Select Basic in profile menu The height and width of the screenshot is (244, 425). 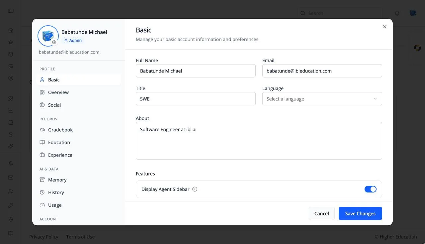pos(79,80)
